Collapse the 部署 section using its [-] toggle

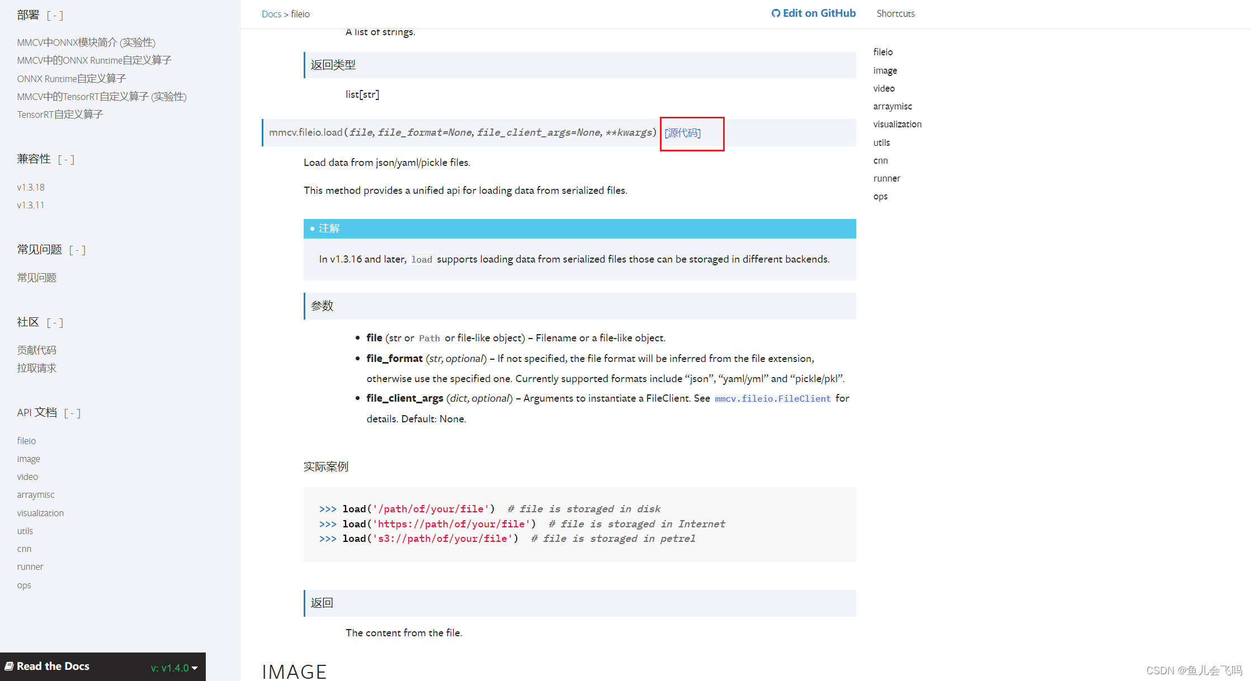click(54, 16)
